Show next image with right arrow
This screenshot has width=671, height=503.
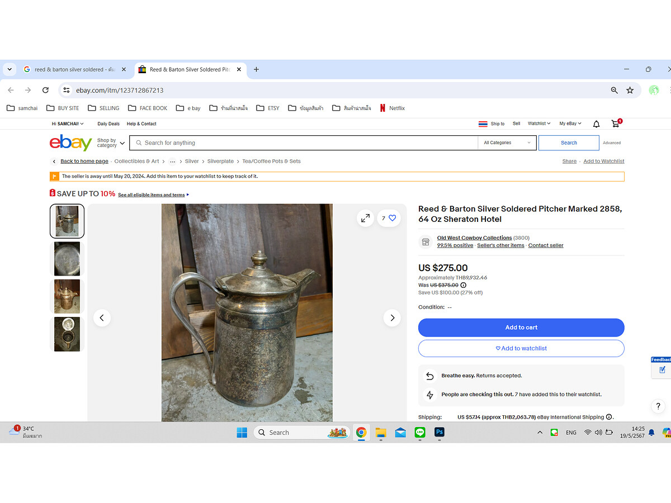coord(393,318)
